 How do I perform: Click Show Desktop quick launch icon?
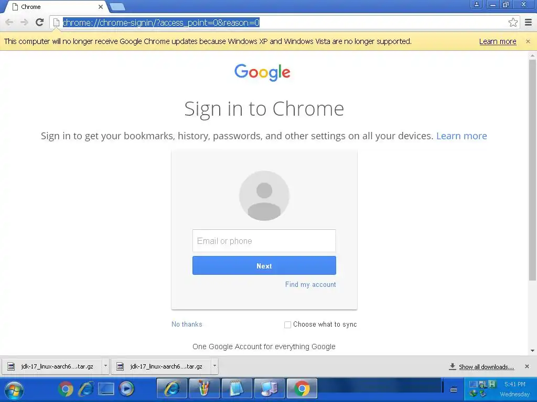106,389
